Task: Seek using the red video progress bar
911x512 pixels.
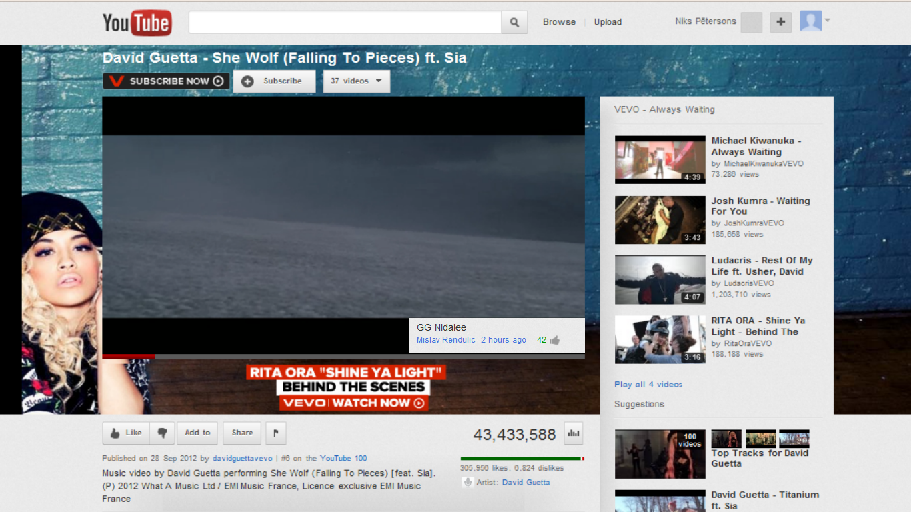Action: pos(343,357)
